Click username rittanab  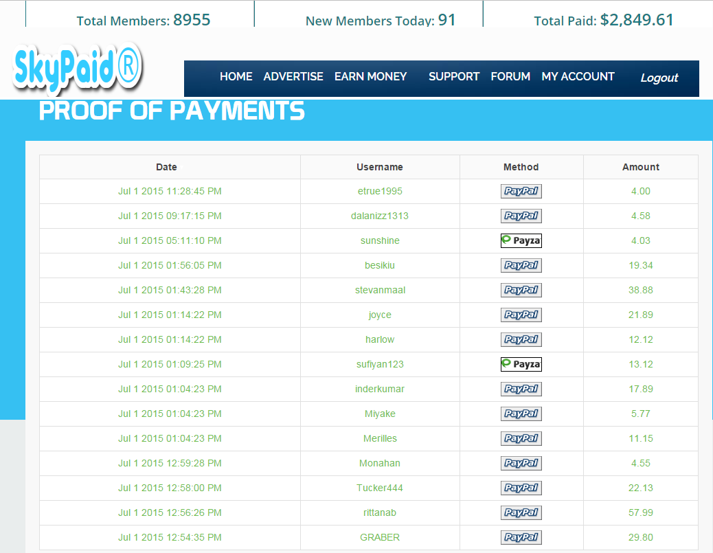click(x=380, y=512)
